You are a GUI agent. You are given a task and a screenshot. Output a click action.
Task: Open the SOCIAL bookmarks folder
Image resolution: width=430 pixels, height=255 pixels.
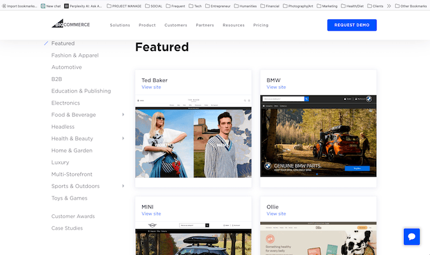pos(154,6)
